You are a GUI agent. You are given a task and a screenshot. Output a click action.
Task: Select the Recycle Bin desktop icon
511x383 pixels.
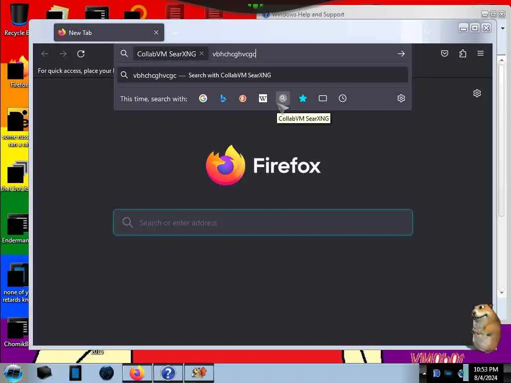(16, 19)
